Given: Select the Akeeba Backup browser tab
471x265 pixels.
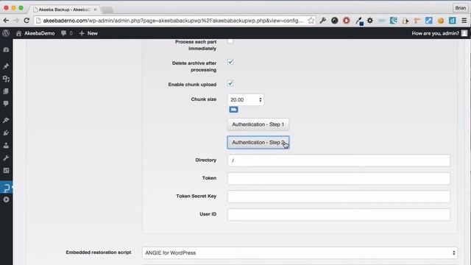Looking at the screenshot, I should pyautogui.click(x=64, y=10).
